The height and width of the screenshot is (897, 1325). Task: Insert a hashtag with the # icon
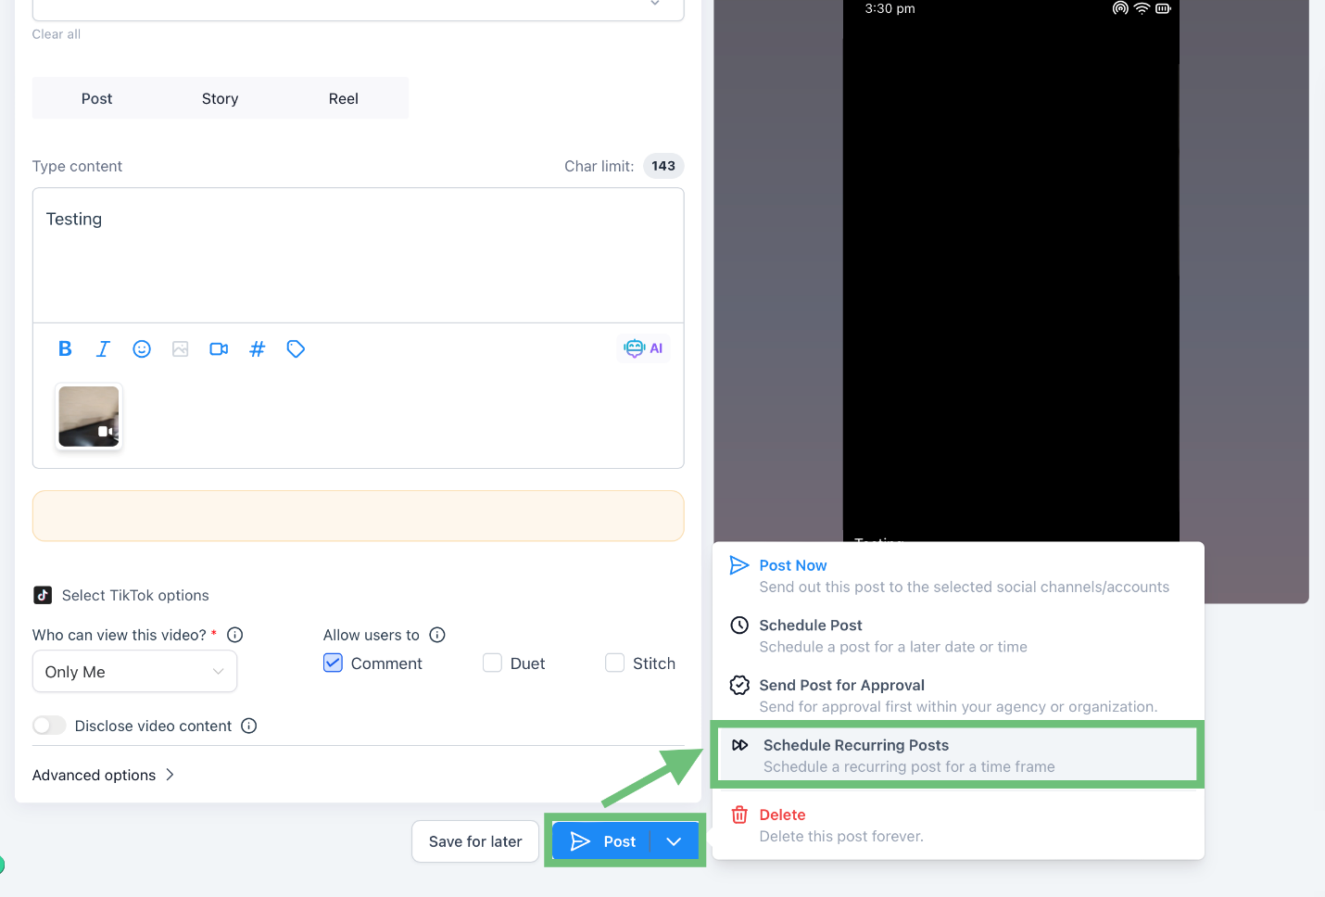(x=258, y=348)
